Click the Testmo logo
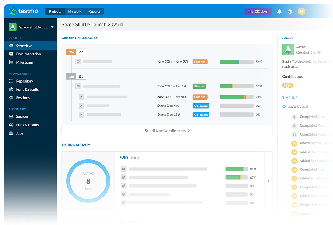 click(x=23, y=11)
